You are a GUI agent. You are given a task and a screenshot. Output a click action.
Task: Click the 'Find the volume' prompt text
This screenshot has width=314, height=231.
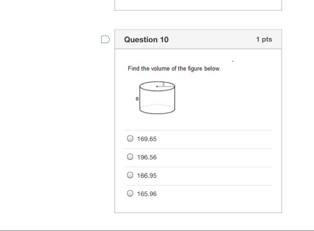tap(174, 69)
